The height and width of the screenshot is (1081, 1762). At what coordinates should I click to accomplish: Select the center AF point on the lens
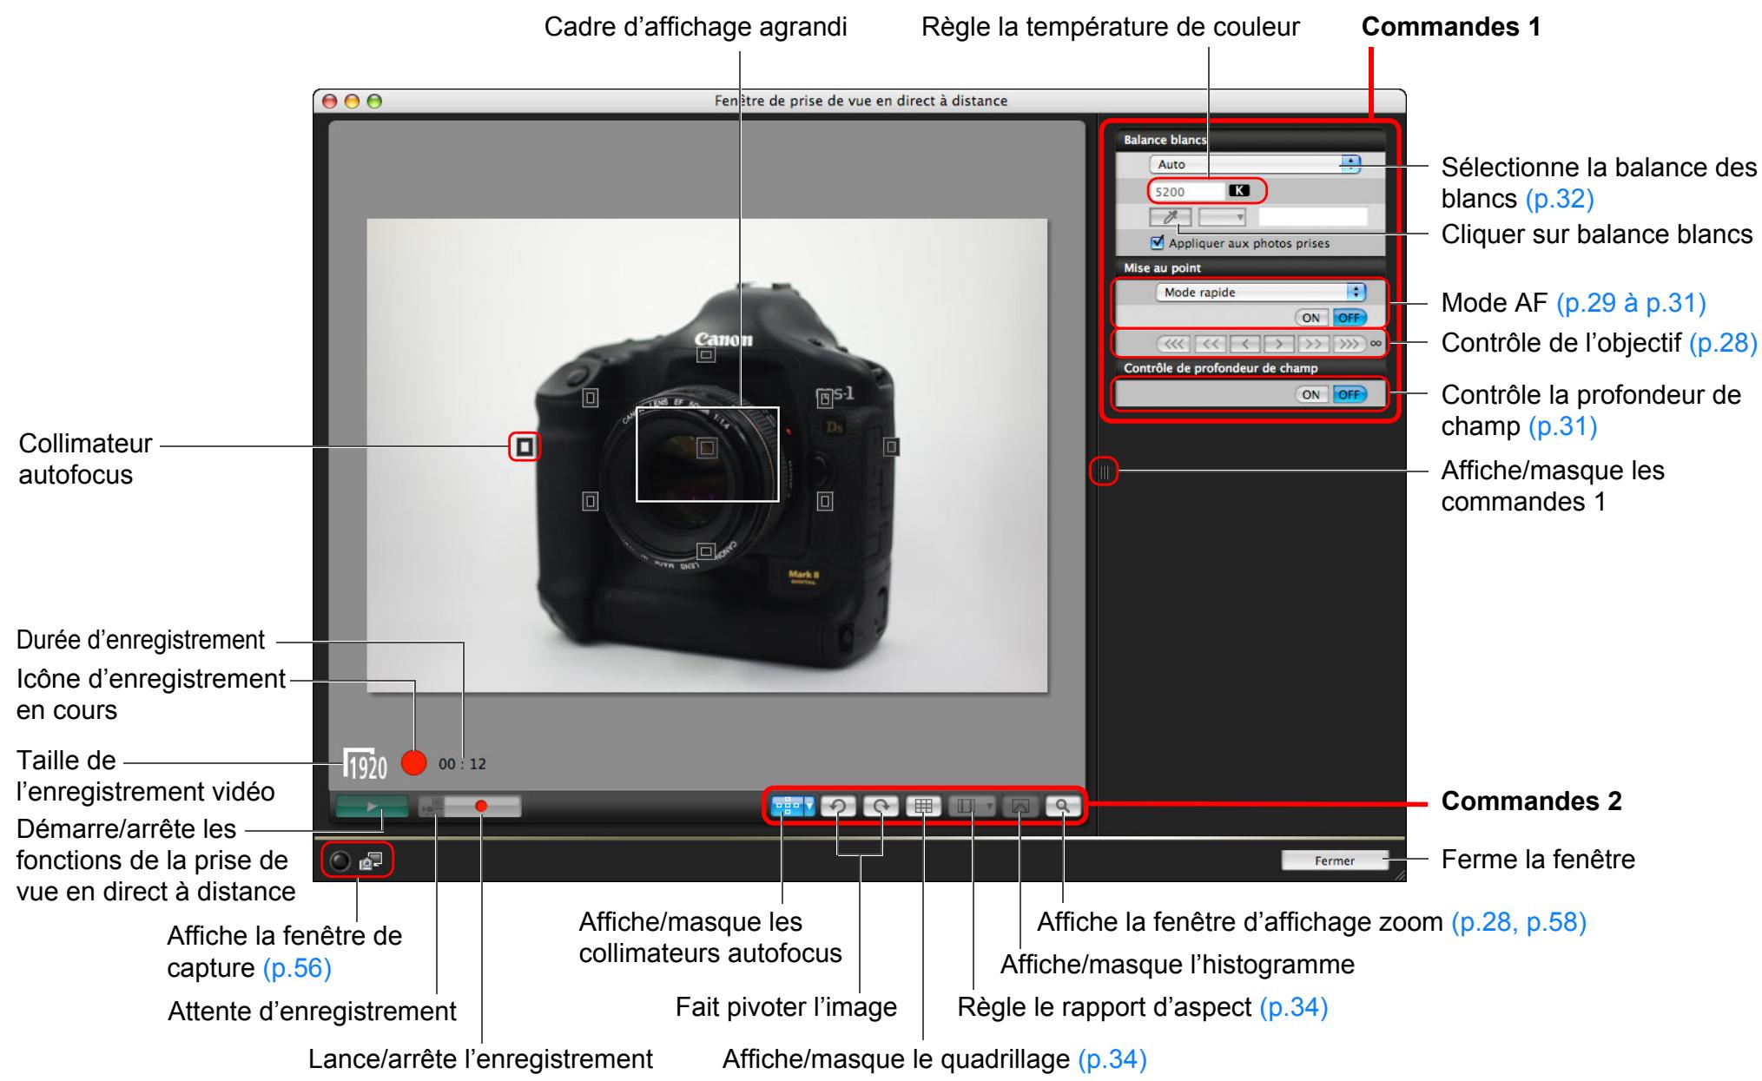(x=707, y=446)
